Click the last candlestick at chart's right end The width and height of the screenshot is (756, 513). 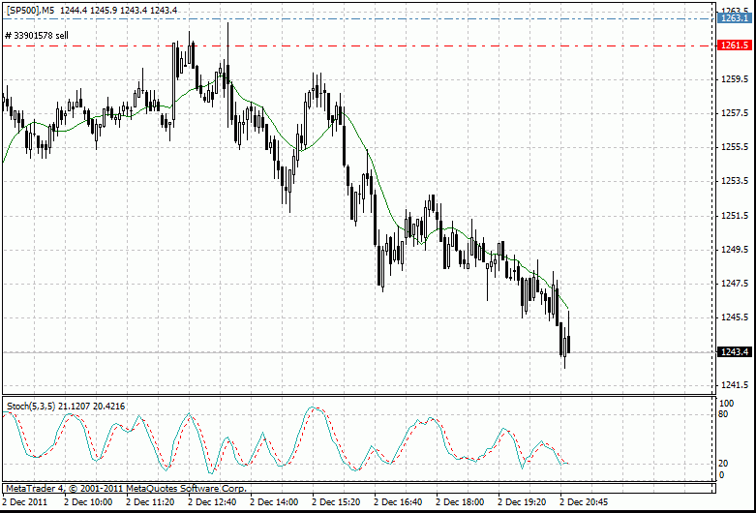[569, 345]
